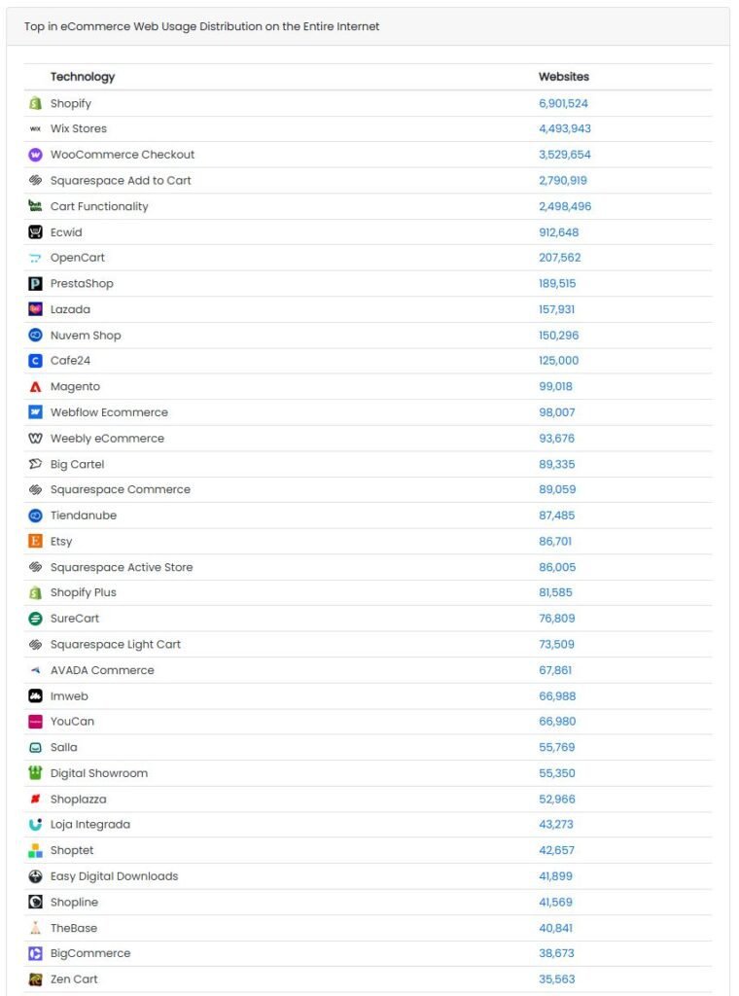Click the Zen Cart icon

[x=36, y=979]
